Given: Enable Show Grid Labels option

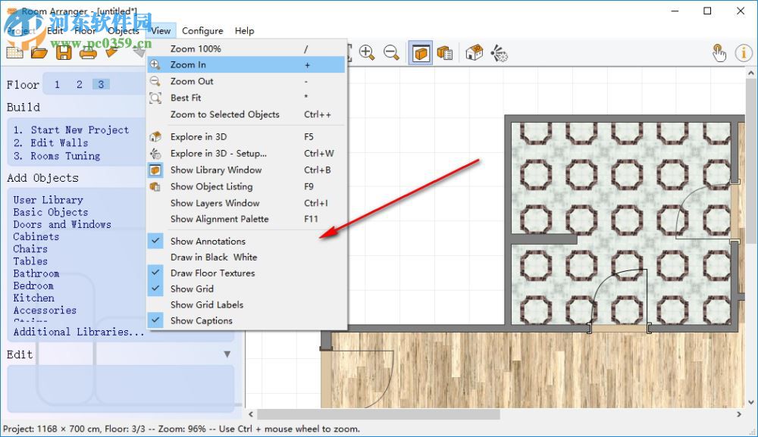Looking at the screenshot, I should coord(207,304).
